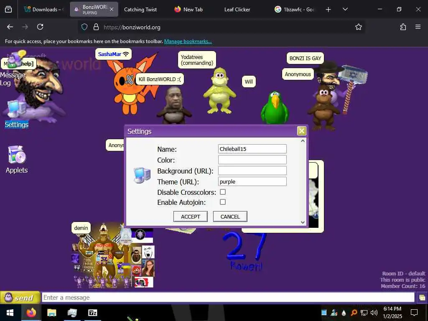Open Firefox View icon
The height and width of the screenshot is (321, 428).
coord(8,10)
